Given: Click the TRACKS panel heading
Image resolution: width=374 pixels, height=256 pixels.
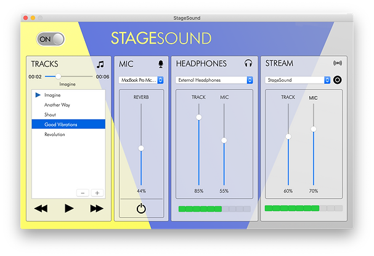Looking at the screenshot, I should pyautogui.click(x=44, y=64).
